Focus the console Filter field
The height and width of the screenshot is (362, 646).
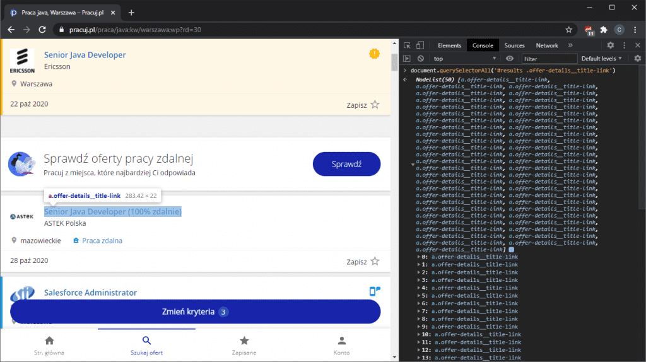(x=549, y=59)
